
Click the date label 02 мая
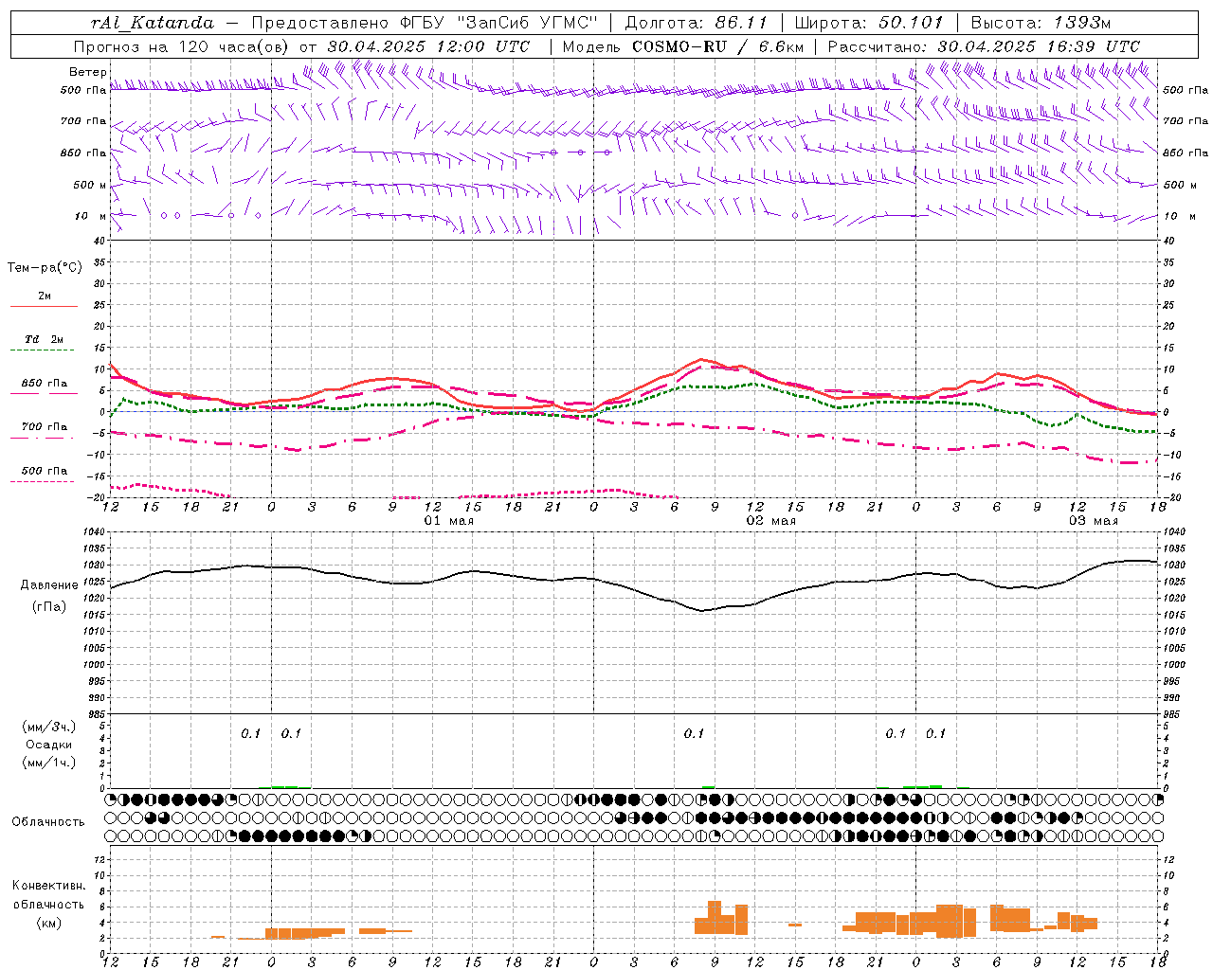pyautogui.click(x=771, y=521)
